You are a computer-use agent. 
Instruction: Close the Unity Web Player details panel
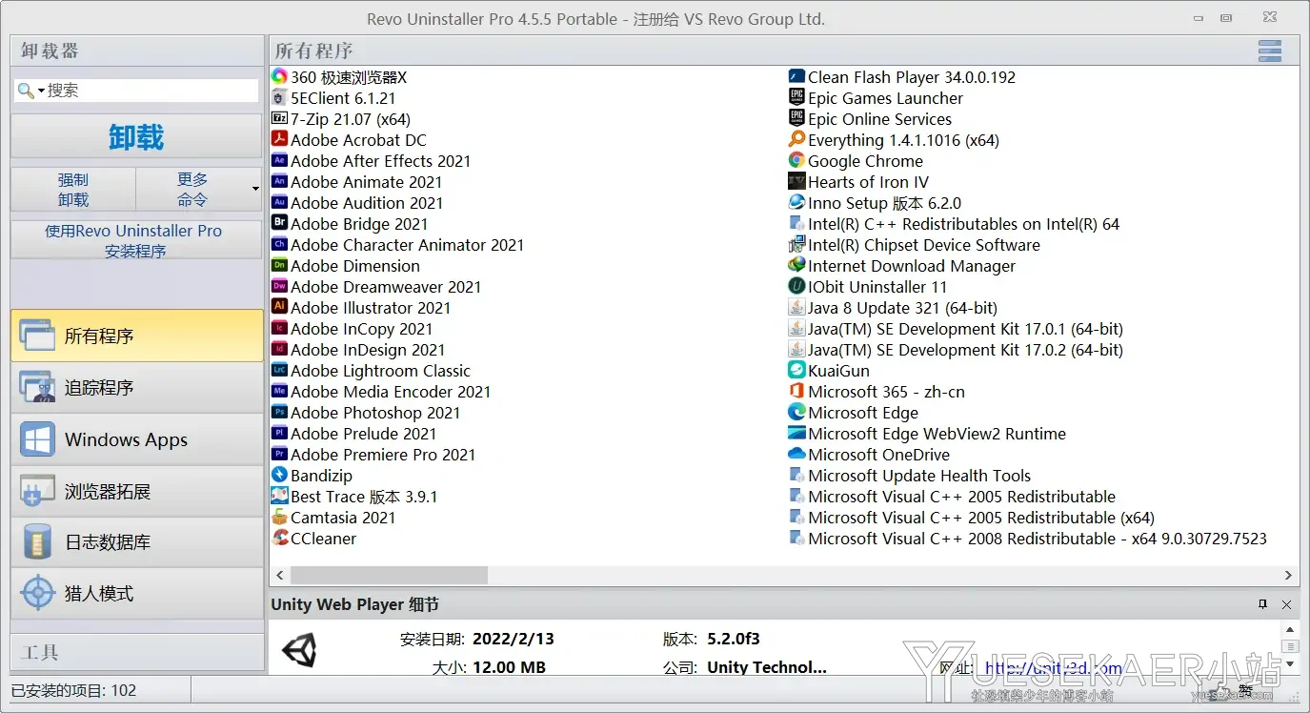click(1286, 604)
